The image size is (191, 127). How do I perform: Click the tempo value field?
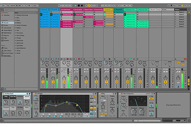13,6
